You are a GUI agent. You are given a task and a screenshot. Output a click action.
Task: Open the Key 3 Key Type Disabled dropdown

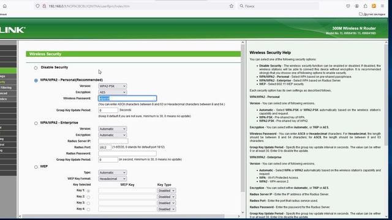(167, 203)
